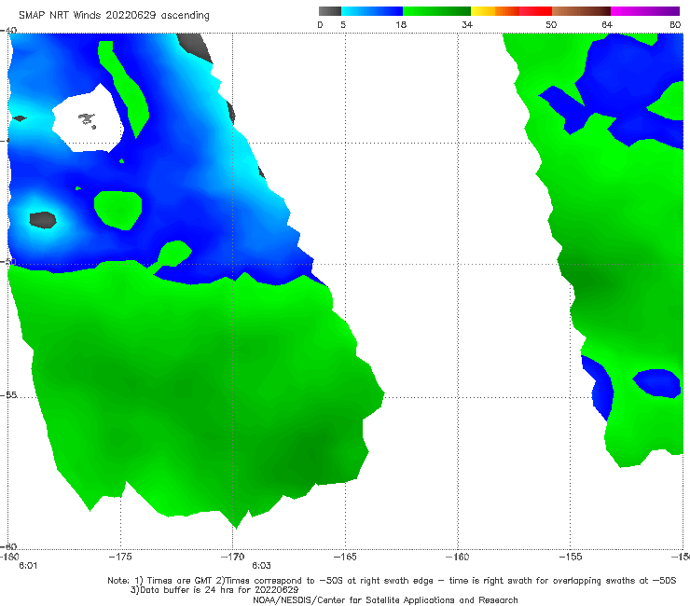Screen dimensions: 690x606
Task: Click the color bar label "34"
Action: point(467,24)
